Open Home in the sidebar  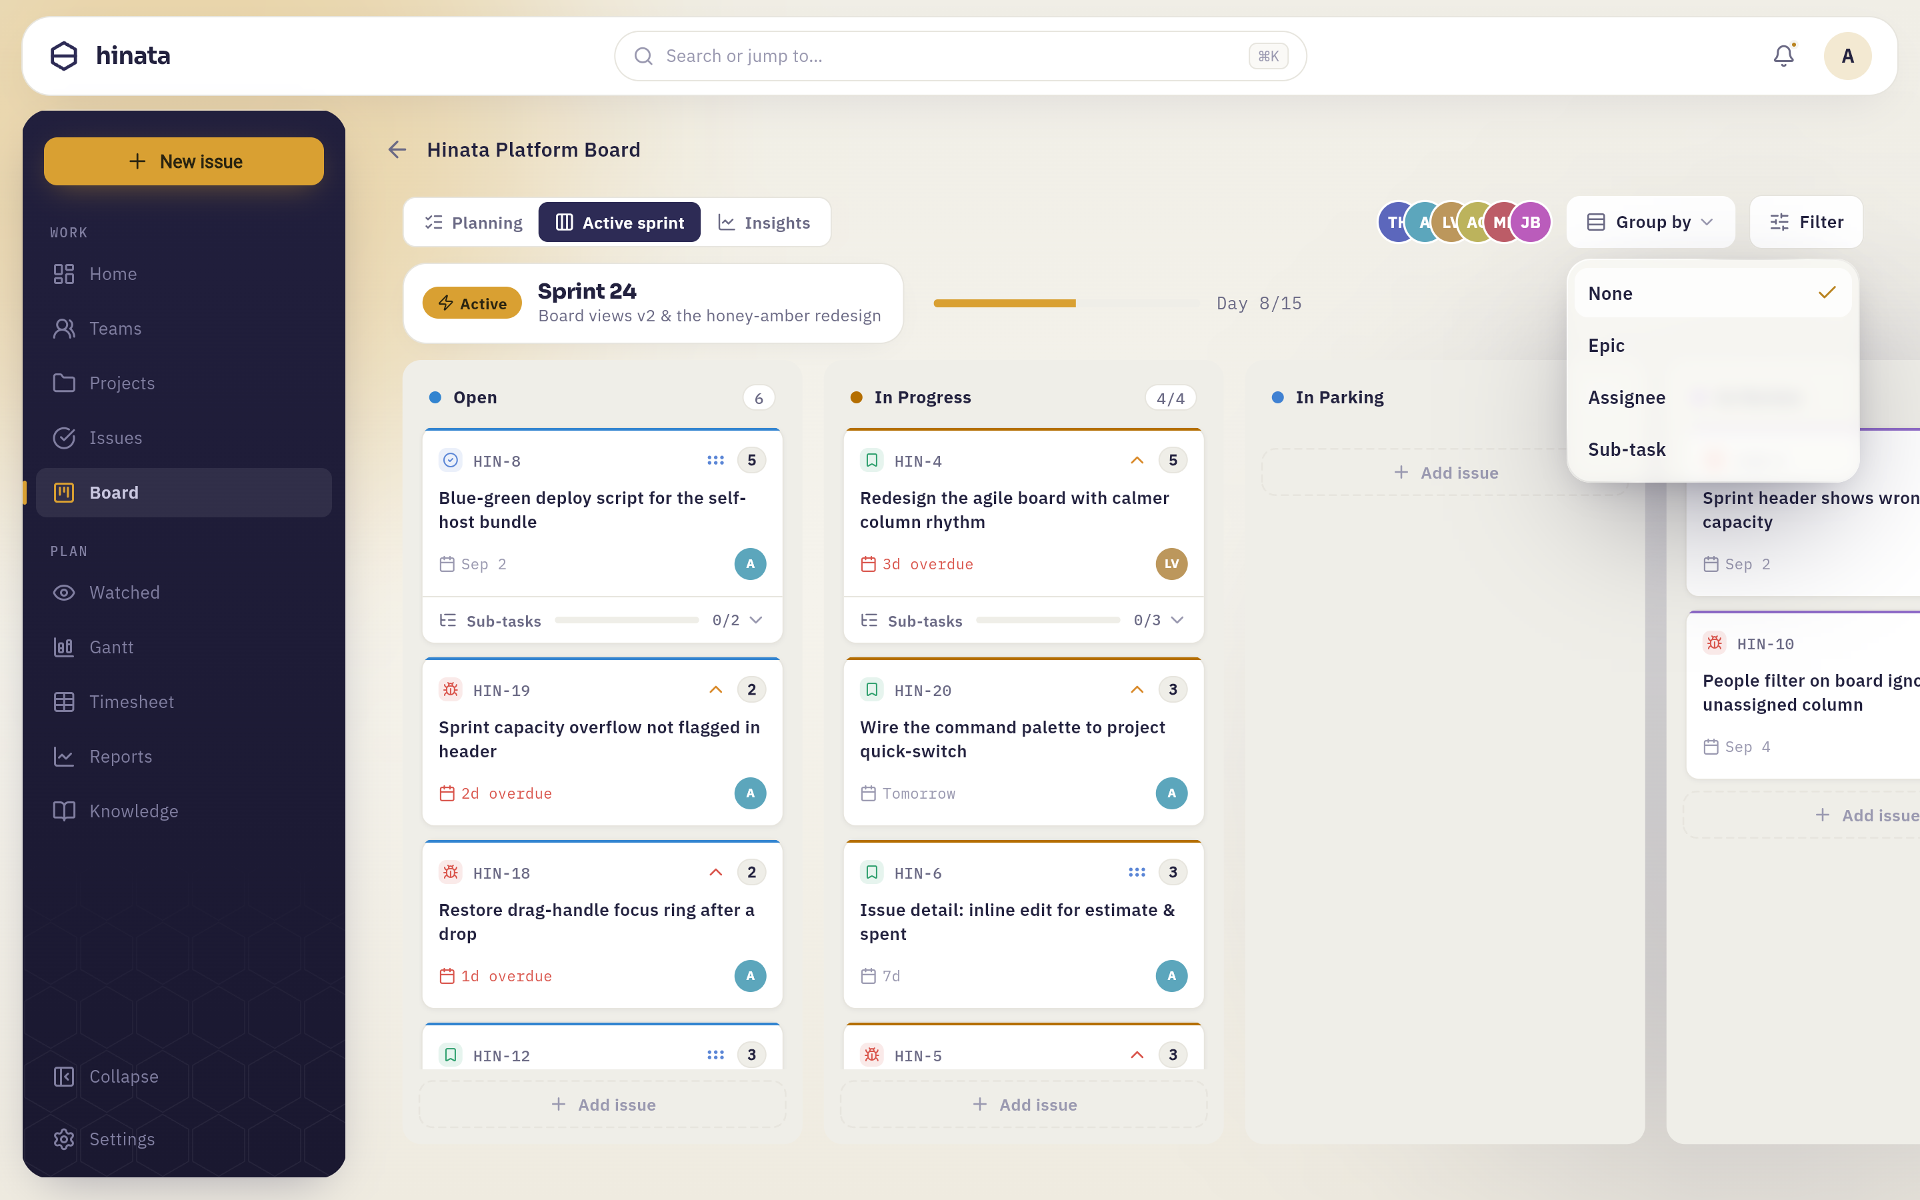(184, 274)
